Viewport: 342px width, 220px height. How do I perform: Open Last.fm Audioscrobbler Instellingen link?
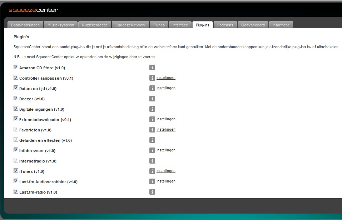166,181
